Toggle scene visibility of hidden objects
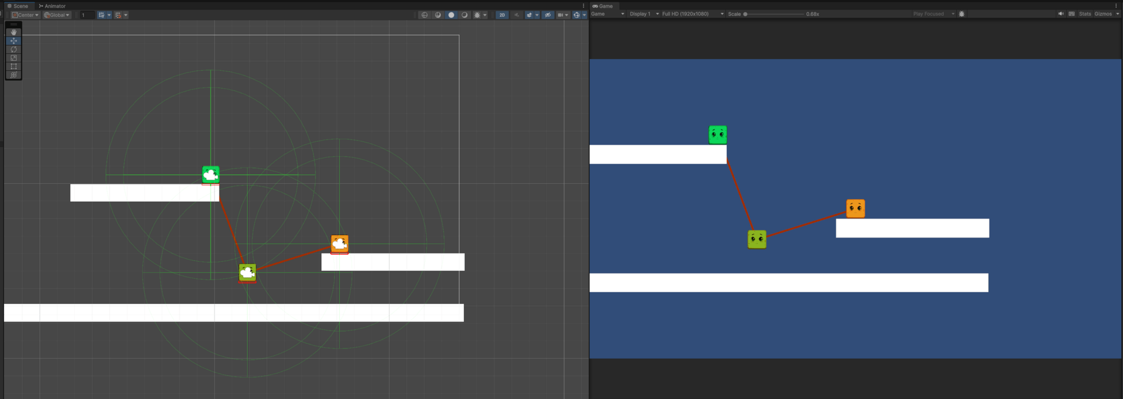 [x=547, y=15]
